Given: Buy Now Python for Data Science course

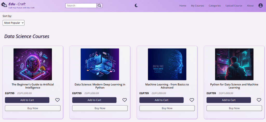Looking at the screenshot, I should click(234, 108).
